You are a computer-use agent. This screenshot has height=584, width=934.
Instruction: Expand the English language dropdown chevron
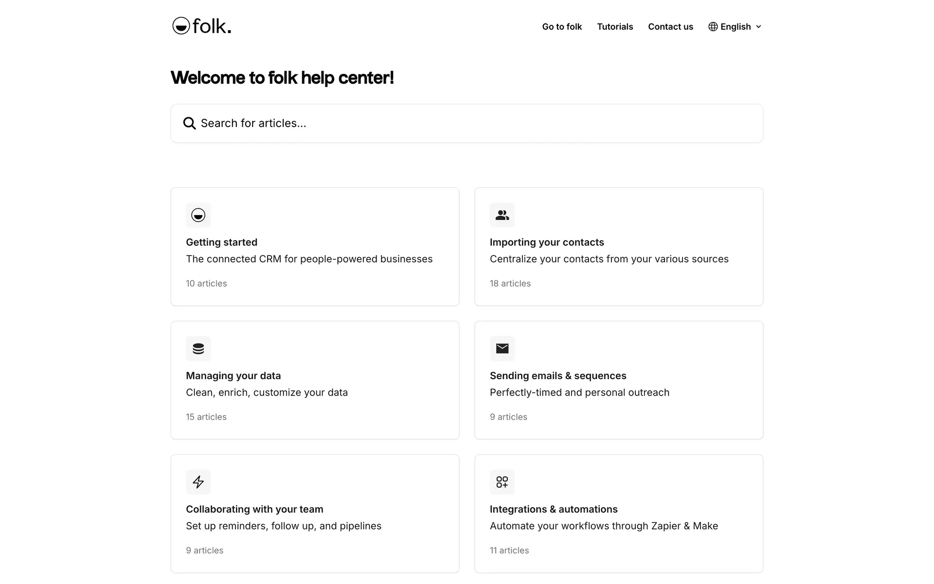pos(758,27)
